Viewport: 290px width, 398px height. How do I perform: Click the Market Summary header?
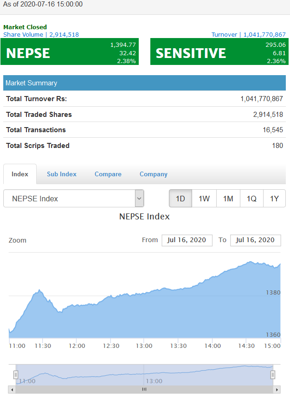click(144, 83)
